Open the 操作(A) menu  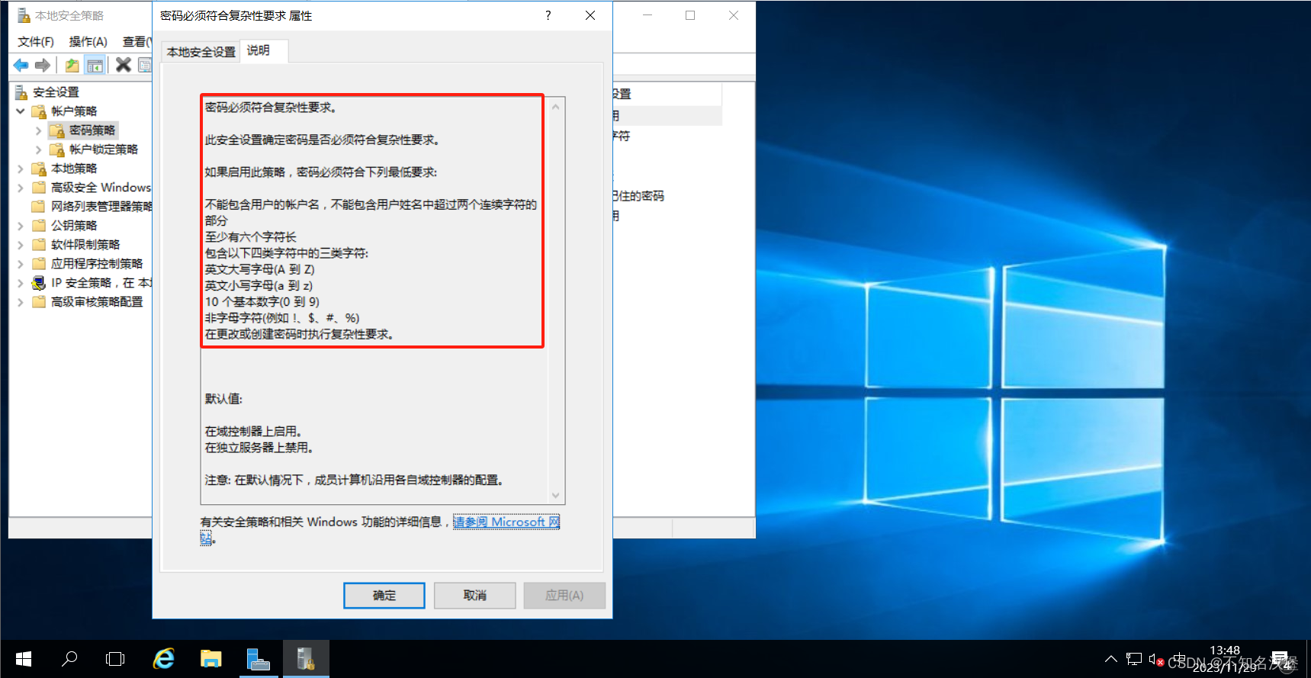(x=88, y=41)
